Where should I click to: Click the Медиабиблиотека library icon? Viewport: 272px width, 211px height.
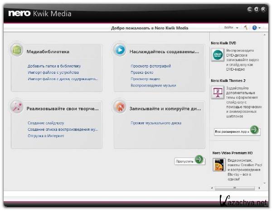coord(17,50)
